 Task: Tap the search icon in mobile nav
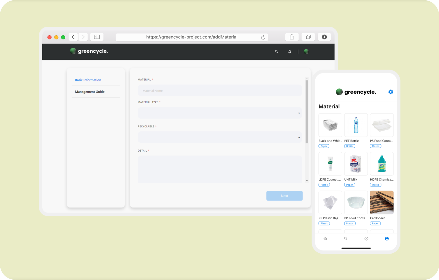point(346,239)
